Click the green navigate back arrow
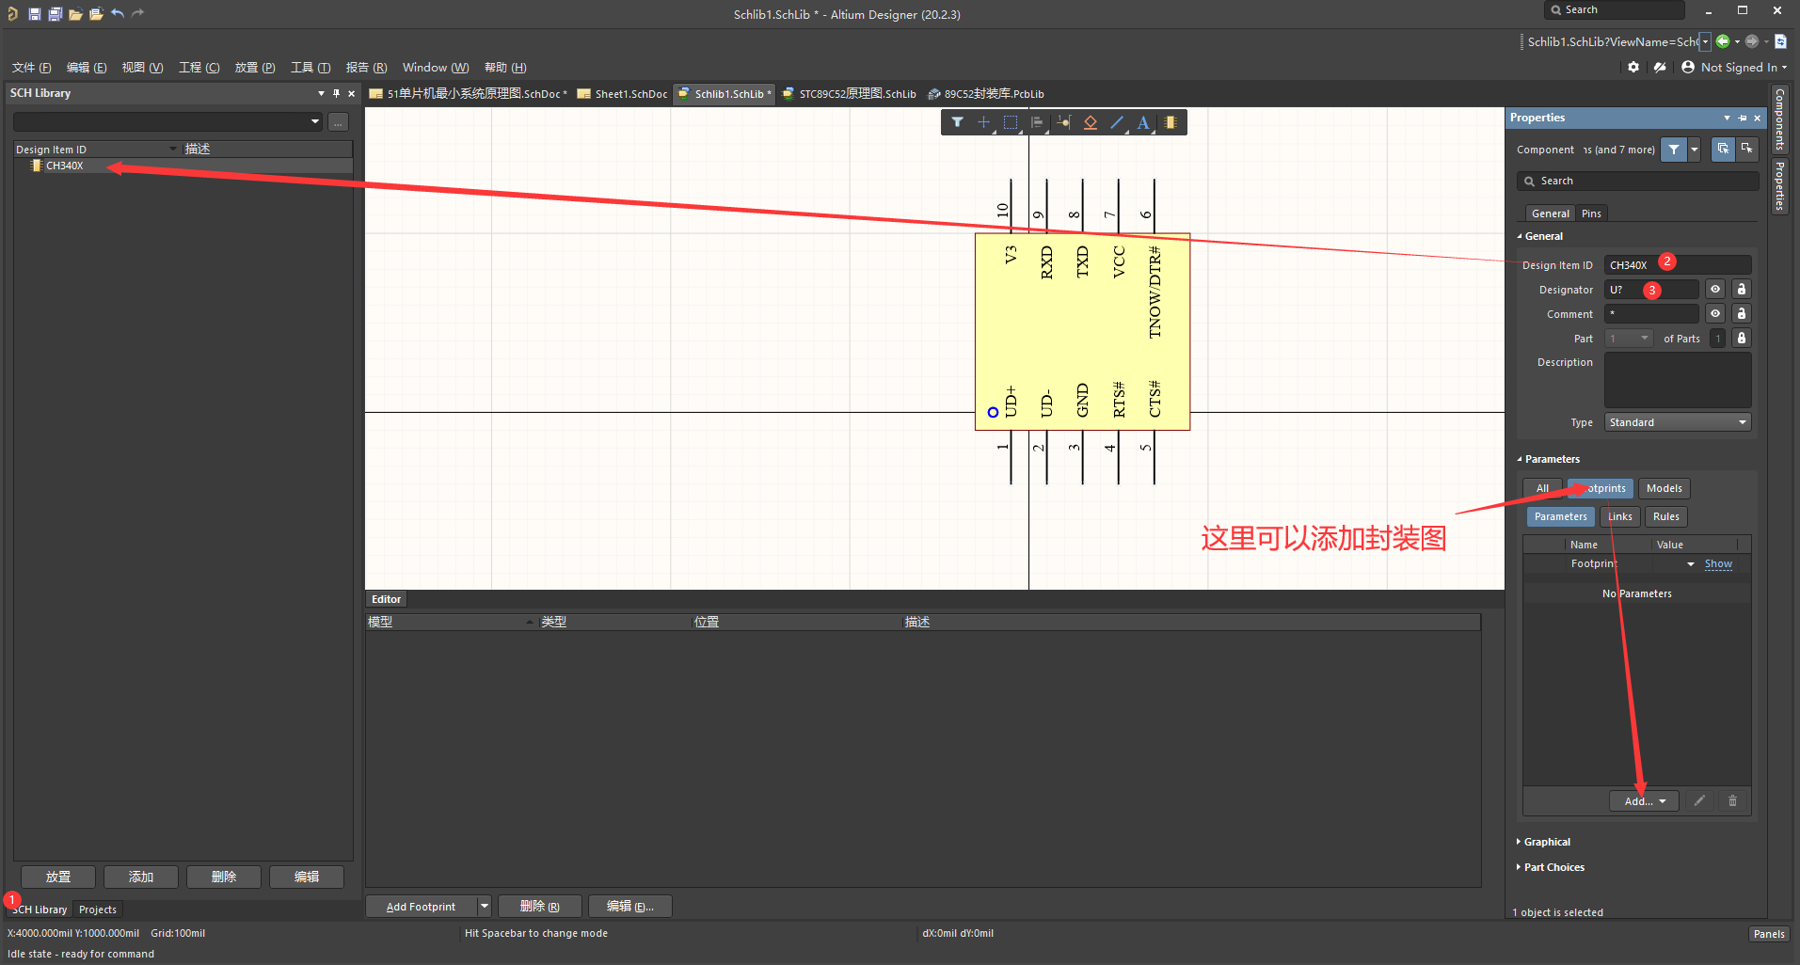This screenshot has height=965, width=1800. coord(1723,41)
